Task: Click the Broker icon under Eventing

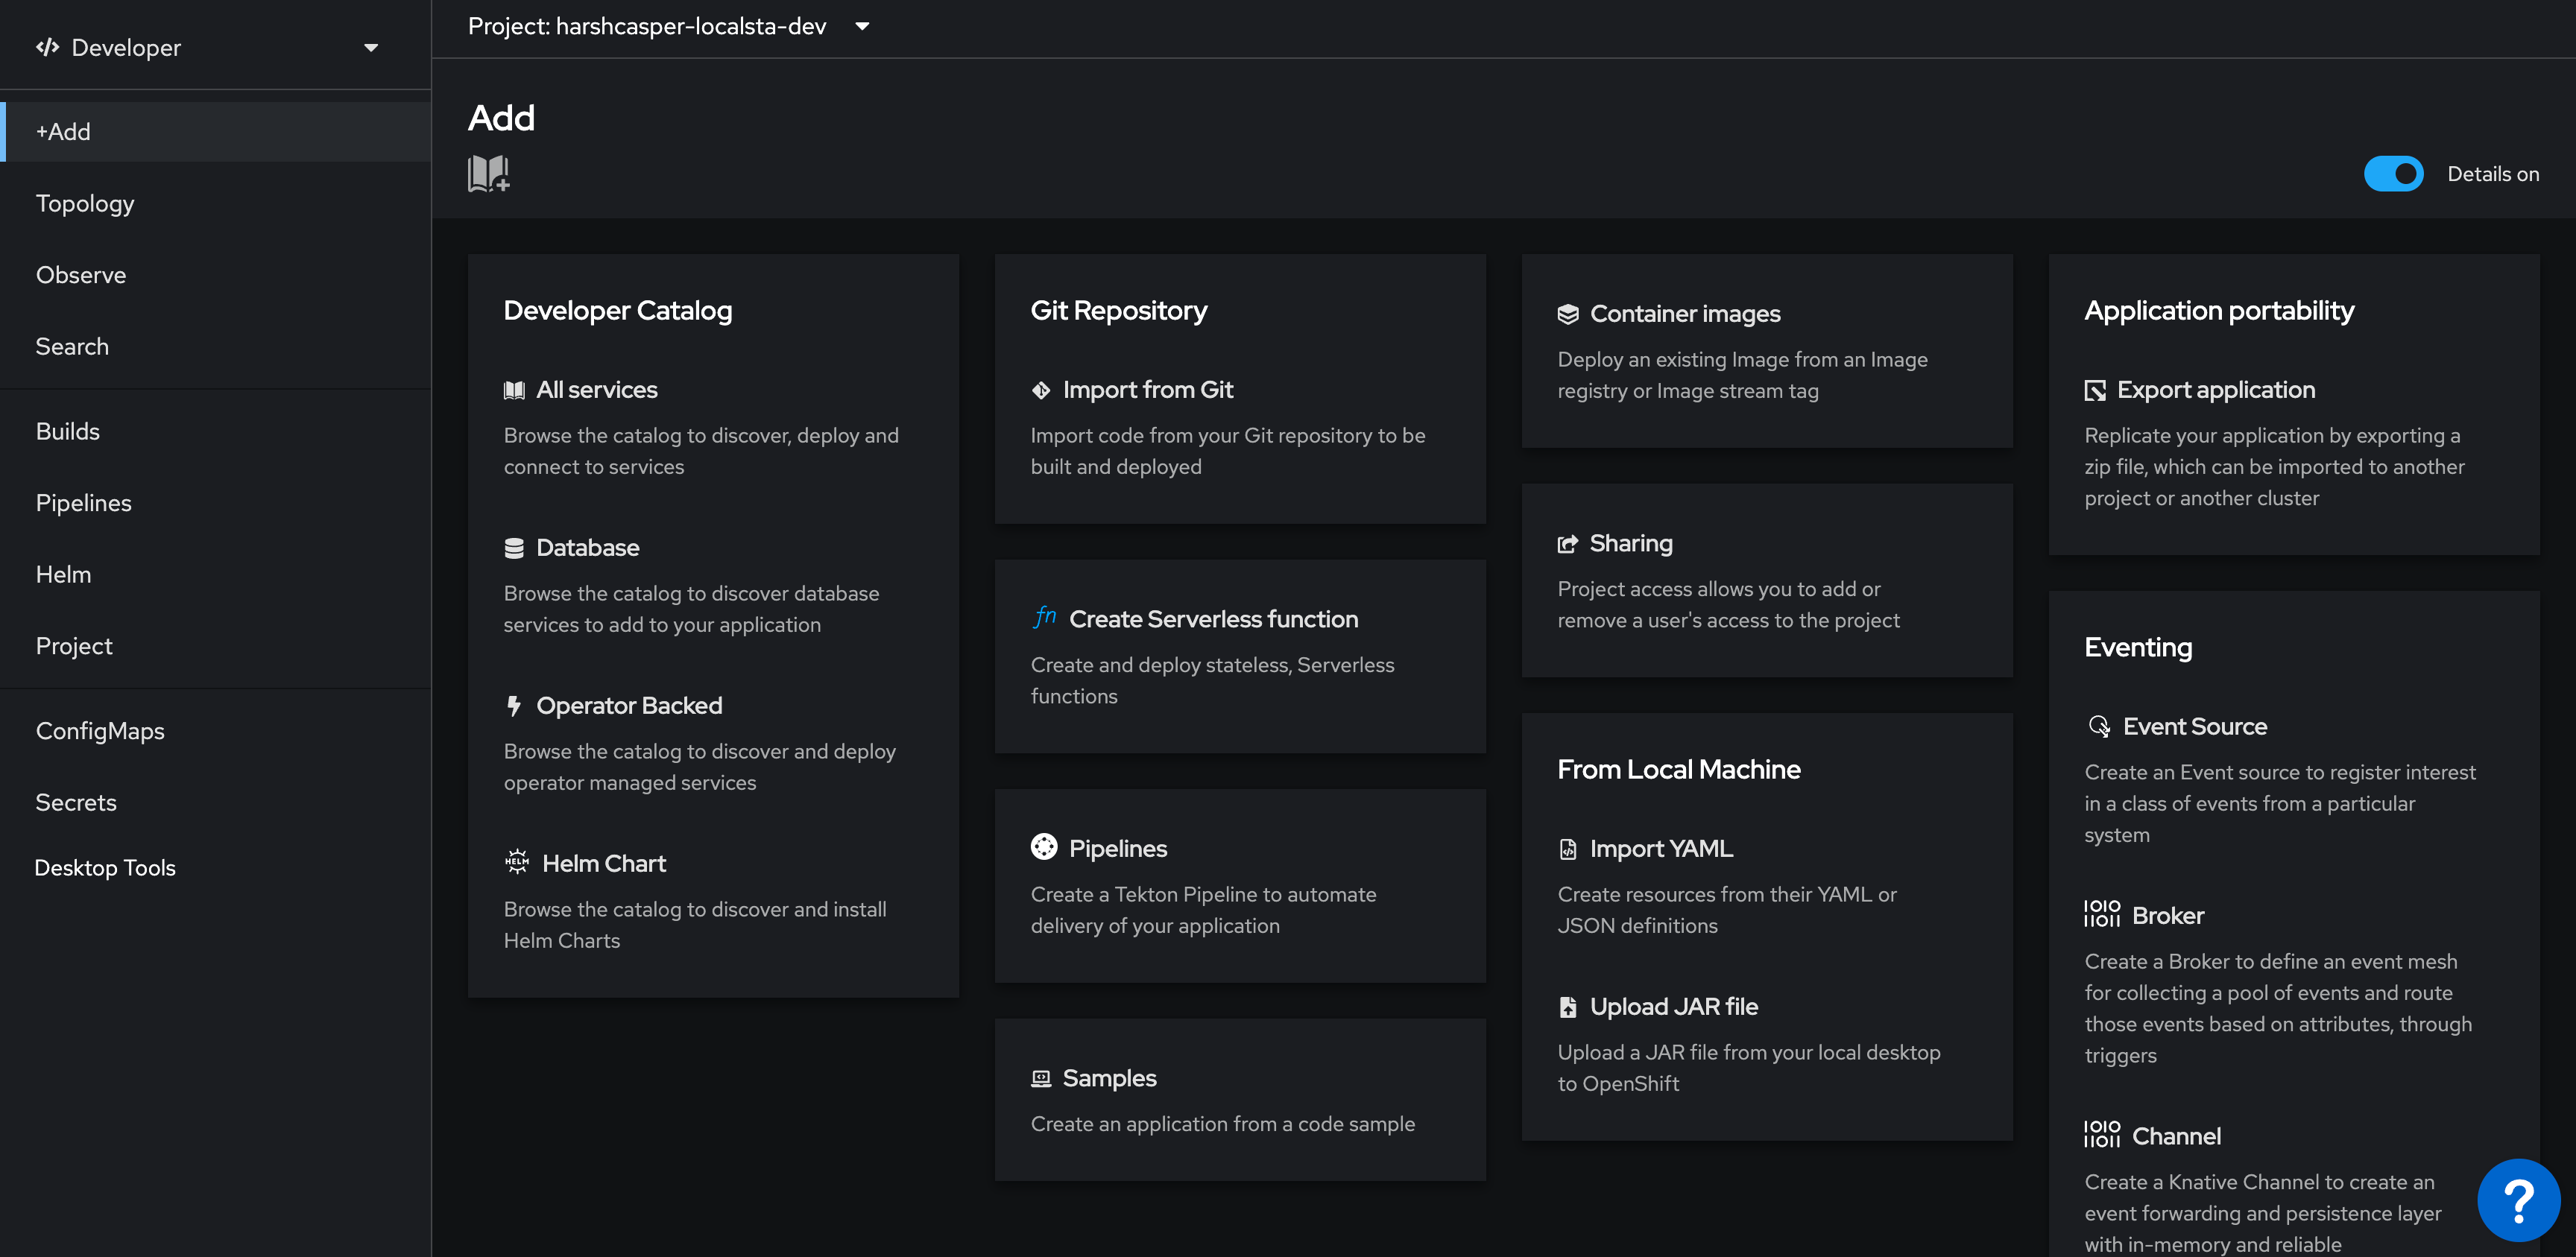Action: [x=2103, y=914]
